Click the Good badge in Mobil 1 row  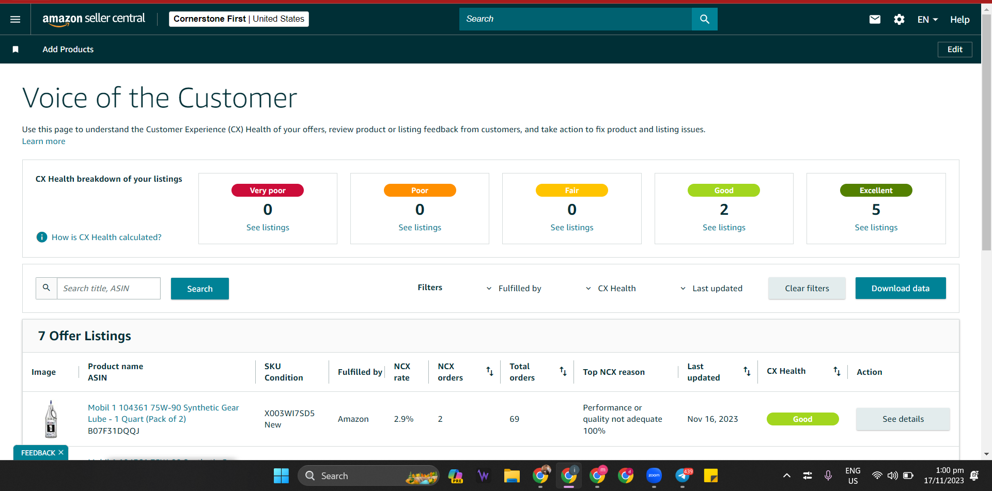coord(803,419)
